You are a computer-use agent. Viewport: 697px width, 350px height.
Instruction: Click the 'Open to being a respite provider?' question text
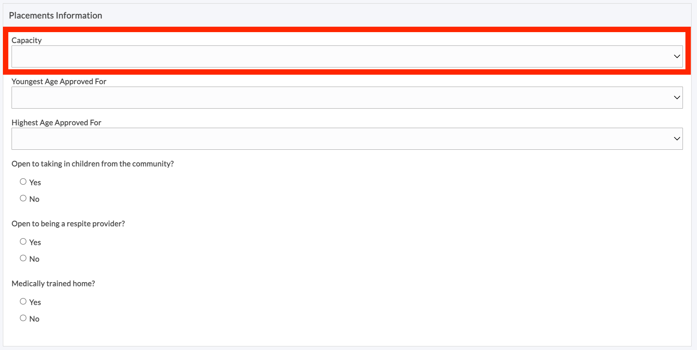coord(68,224)
